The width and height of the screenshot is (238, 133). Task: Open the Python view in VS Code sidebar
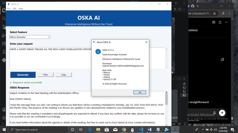(4, 60)
